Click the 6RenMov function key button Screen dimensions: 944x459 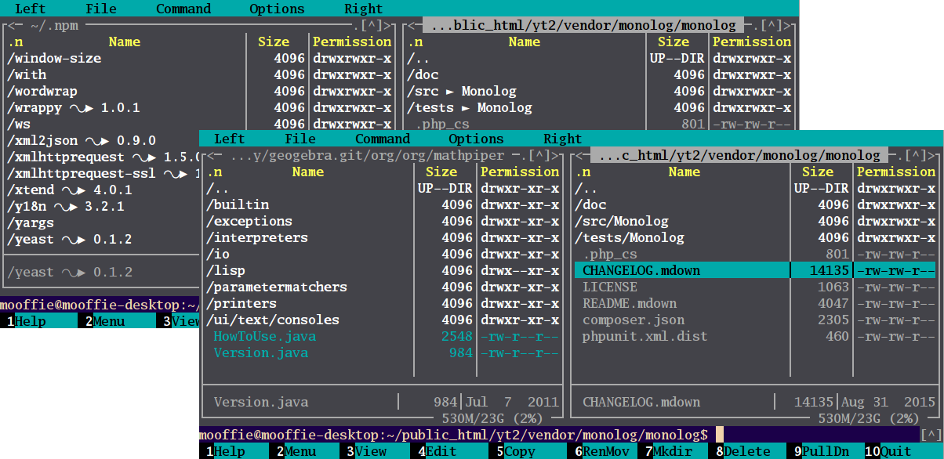[x=602, y=452]
